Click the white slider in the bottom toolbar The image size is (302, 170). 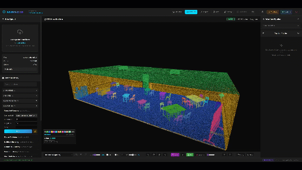point(133,155)
